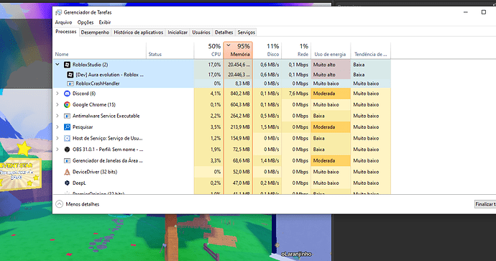Click the Antimalware Service Executable icon
This screenshot has height=261, width=496.
pyautogui.click(x=67, y=116)
